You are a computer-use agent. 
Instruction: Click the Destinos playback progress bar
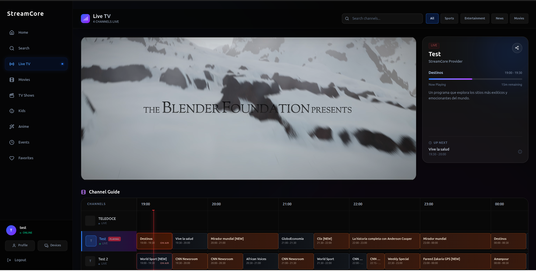[x=475, y=79]
